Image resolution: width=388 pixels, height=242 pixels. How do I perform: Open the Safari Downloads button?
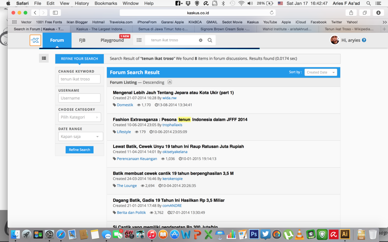[378, 13]
